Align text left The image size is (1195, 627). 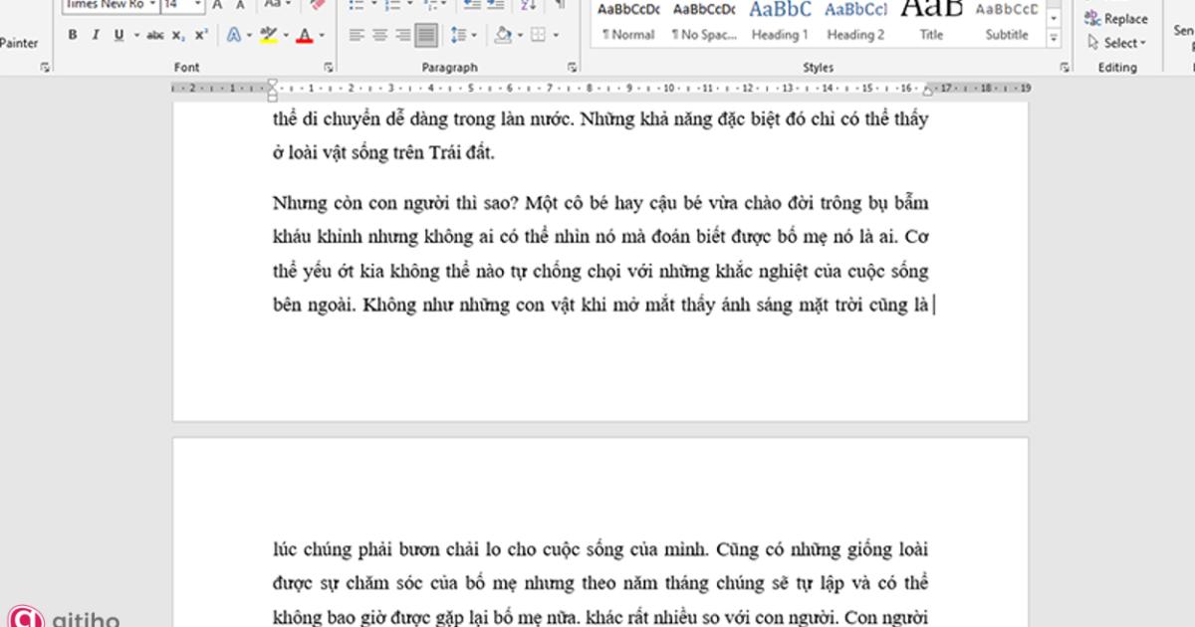[357, 35]
